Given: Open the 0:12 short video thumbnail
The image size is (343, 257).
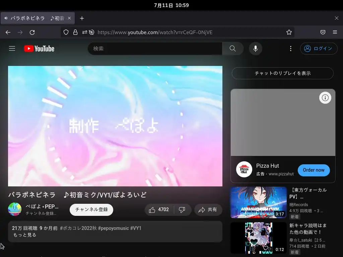Looking at the screenshot, I should 258,238.
